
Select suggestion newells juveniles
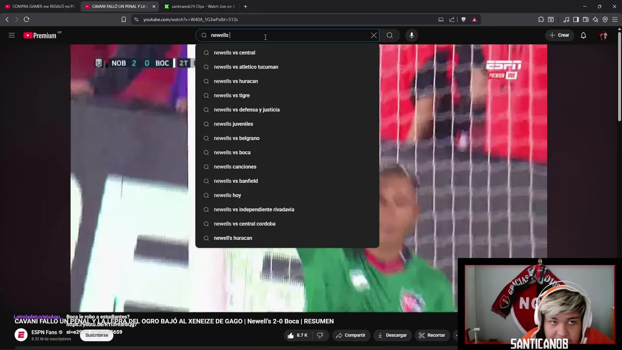(x=287, y=124)
